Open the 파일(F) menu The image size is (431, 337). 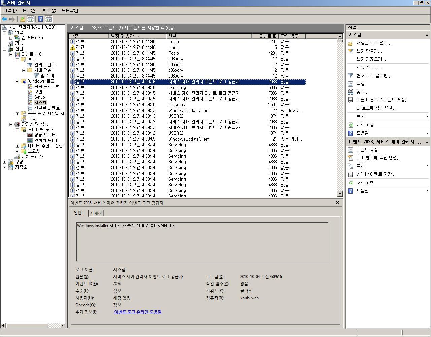coord(10,10)
